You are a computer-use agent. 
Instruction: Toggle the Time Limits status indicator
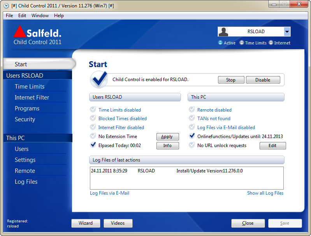click(242, 43)
